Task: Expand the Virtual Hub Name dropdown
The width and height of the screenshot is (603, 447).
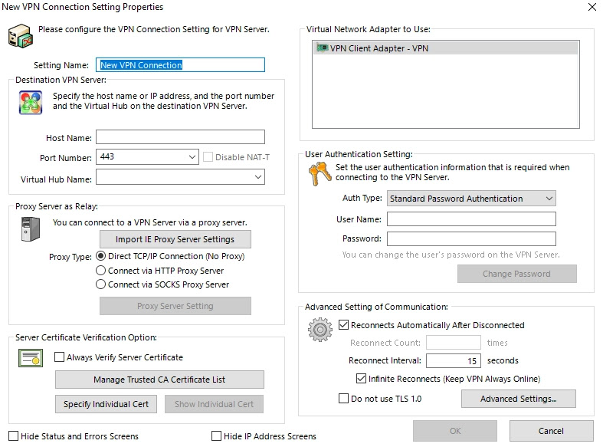Action: click(x=257, y=177)
